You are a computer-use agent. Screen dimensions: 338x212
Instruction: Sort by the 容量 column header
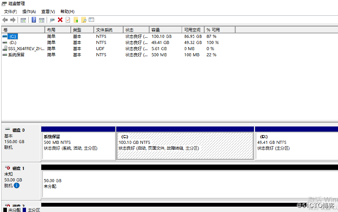coord(166,30)
